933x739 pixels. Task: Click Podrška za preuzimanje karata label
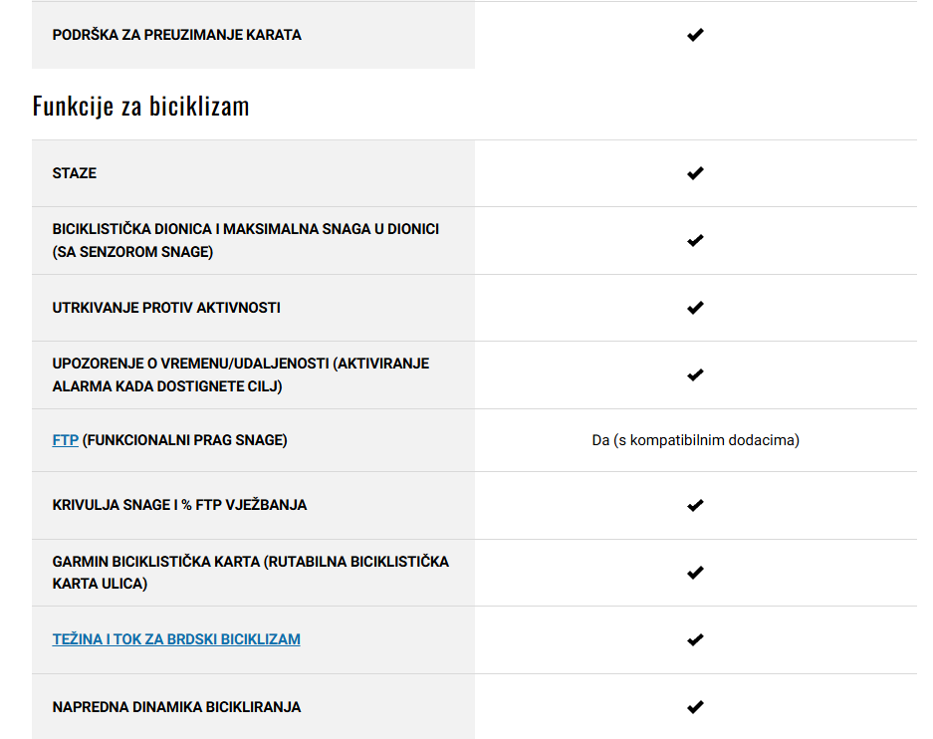pyautogui.click(x=176, y=35)
